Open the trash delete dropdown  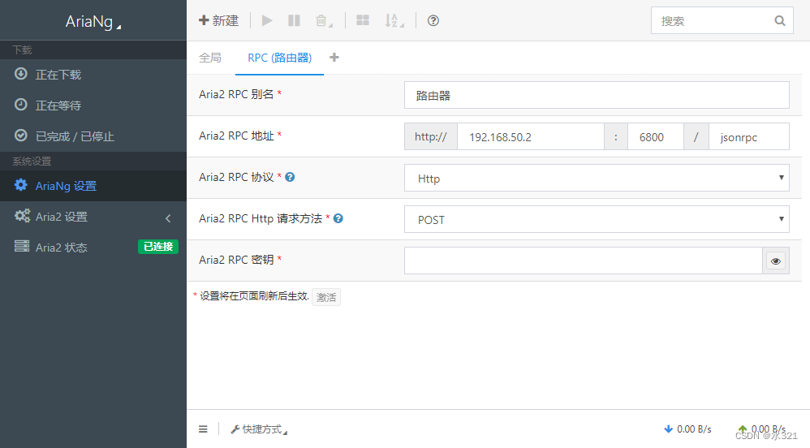(324, 20)
